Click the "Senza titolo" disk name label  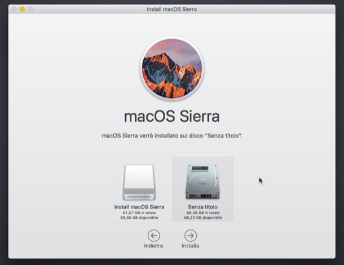pyautogui.click(x=202, y=207)
